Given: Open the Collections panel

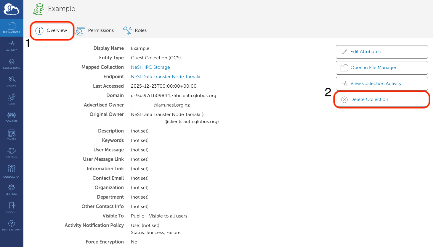Looking at the screenshot, I should (x=12, y=64).
